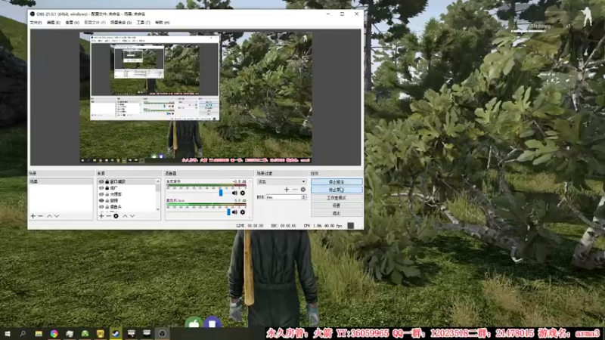Click 停止录制 stop recording button
This screenshot has height=340, width=605.
click(337, 190)
